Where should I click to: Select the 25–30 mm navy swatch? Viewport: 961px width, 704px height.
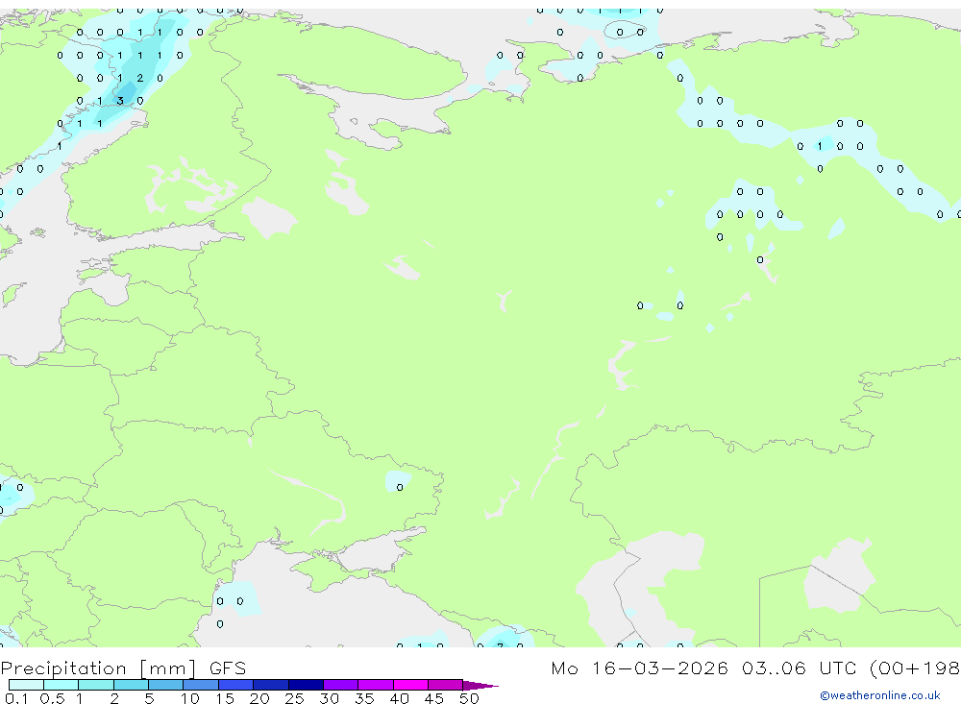[x=306, y=685]
